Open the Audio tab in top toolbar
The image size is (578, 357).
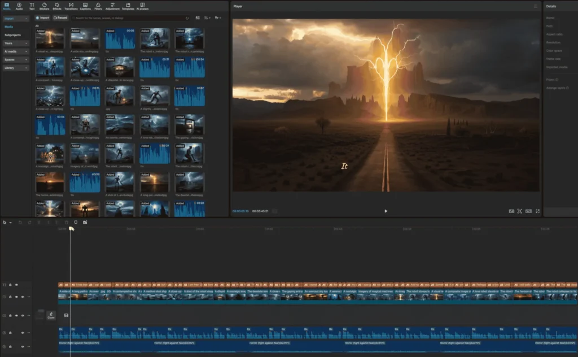tap(19, 6)
